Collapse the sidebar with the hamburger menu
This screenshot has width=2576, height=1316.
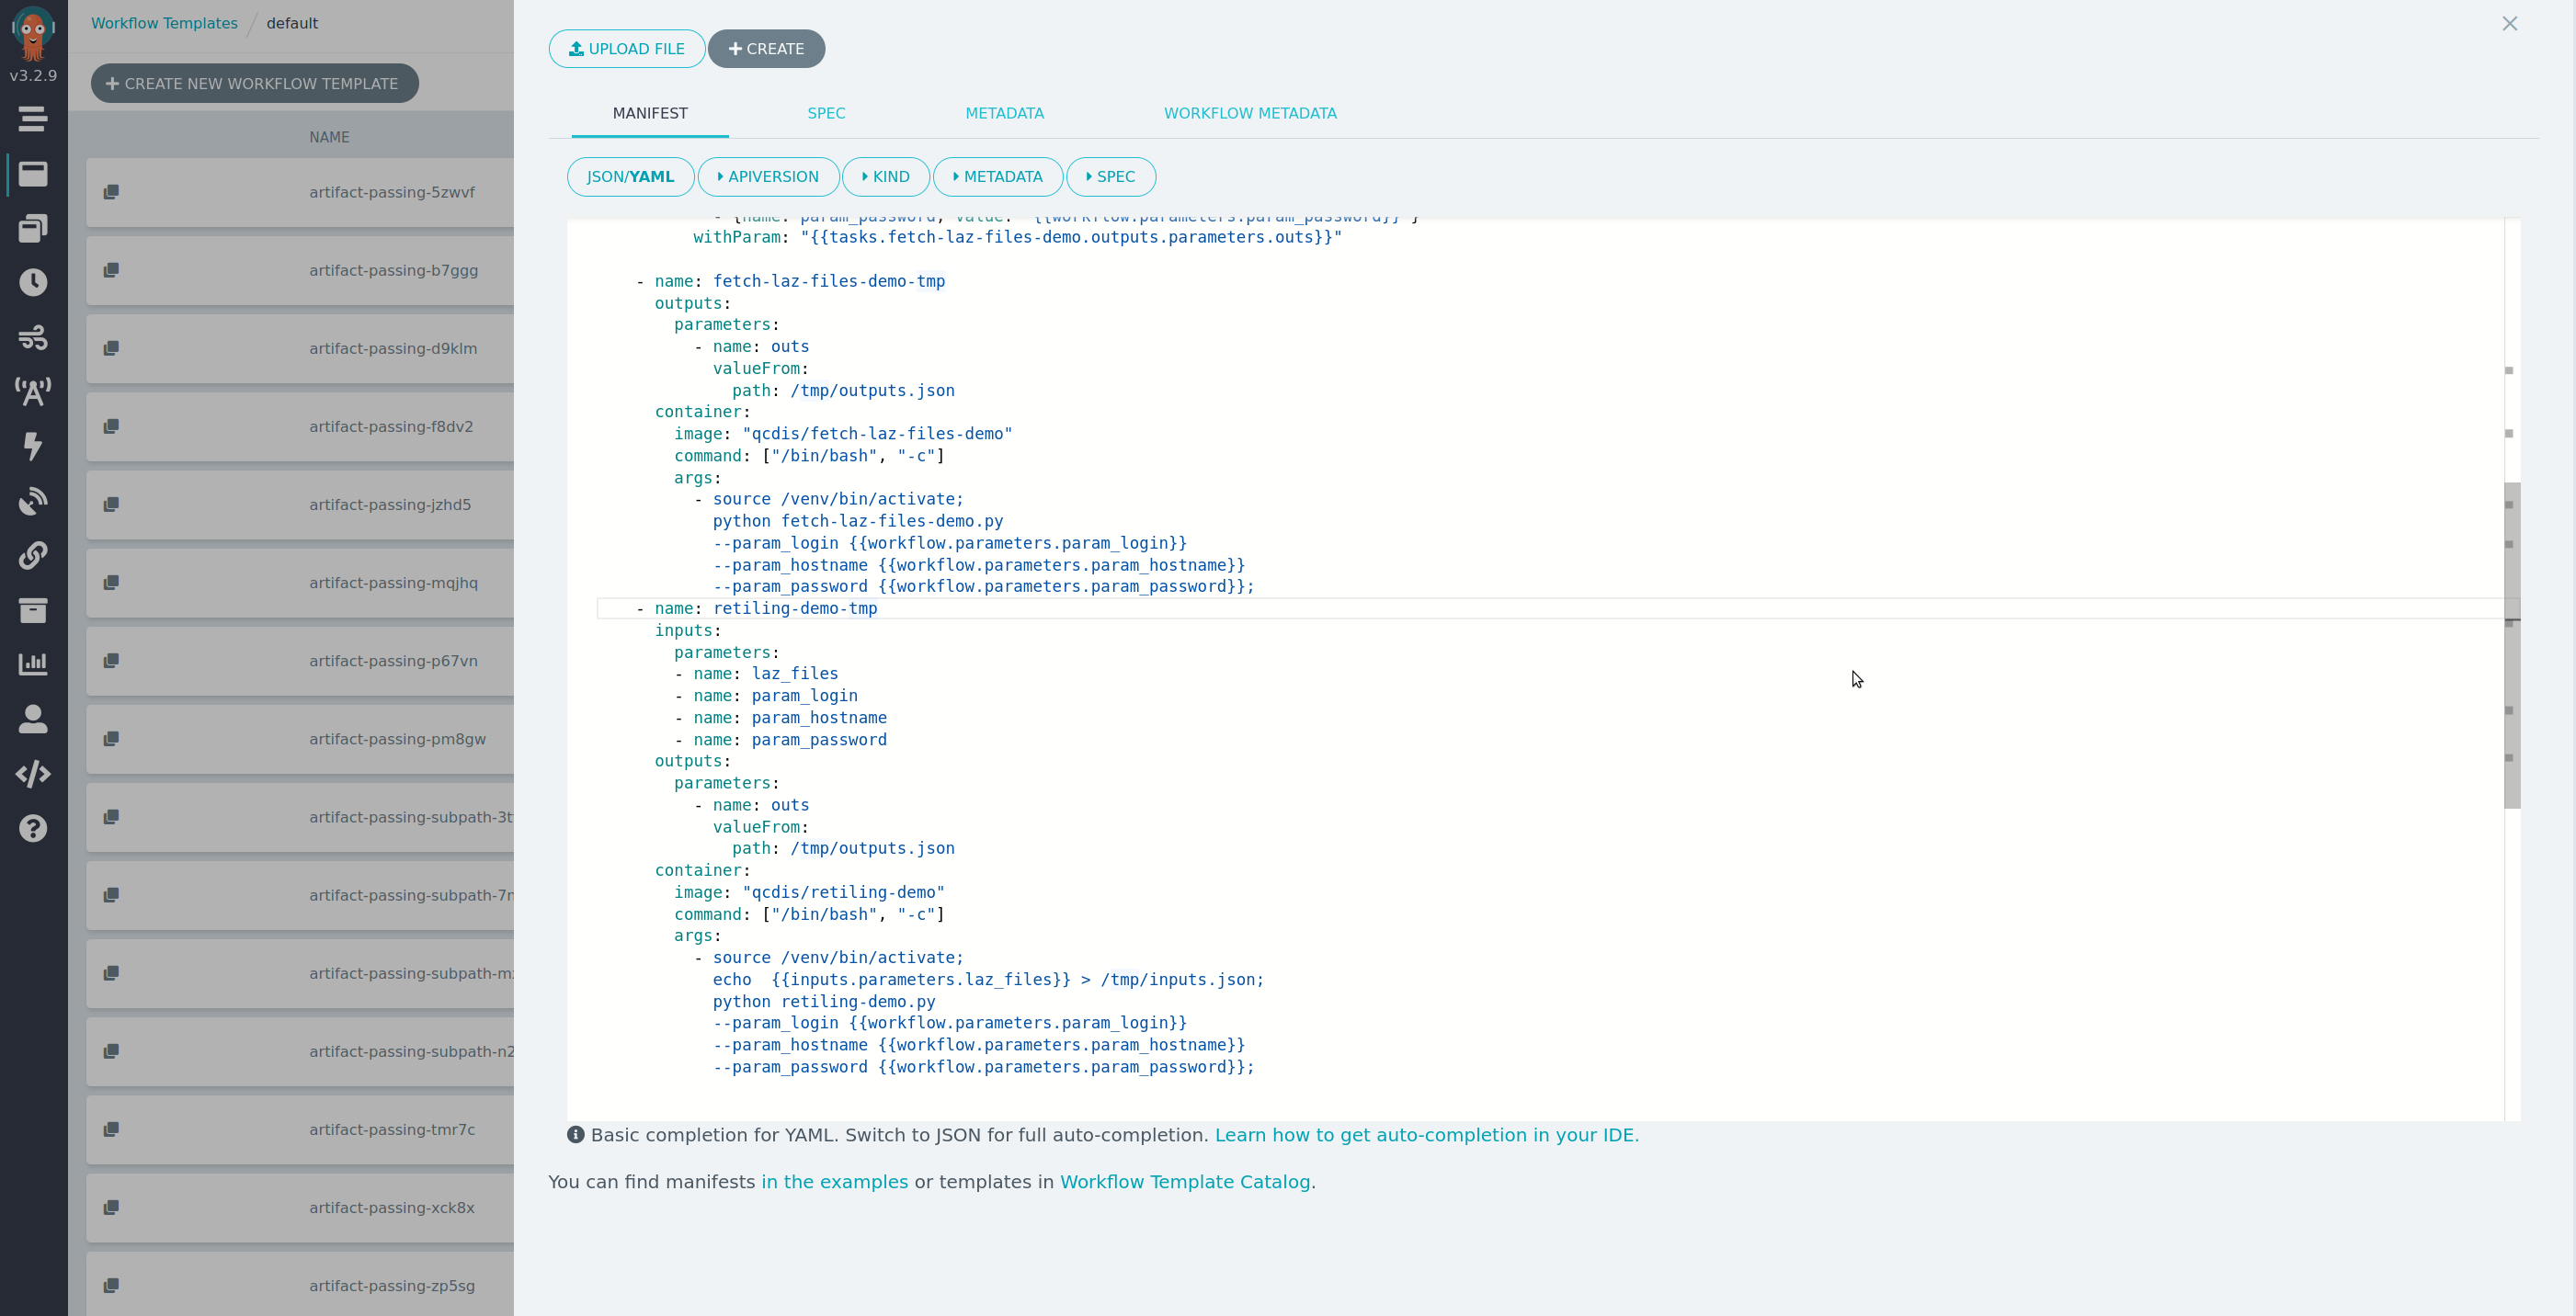point(33,119)
